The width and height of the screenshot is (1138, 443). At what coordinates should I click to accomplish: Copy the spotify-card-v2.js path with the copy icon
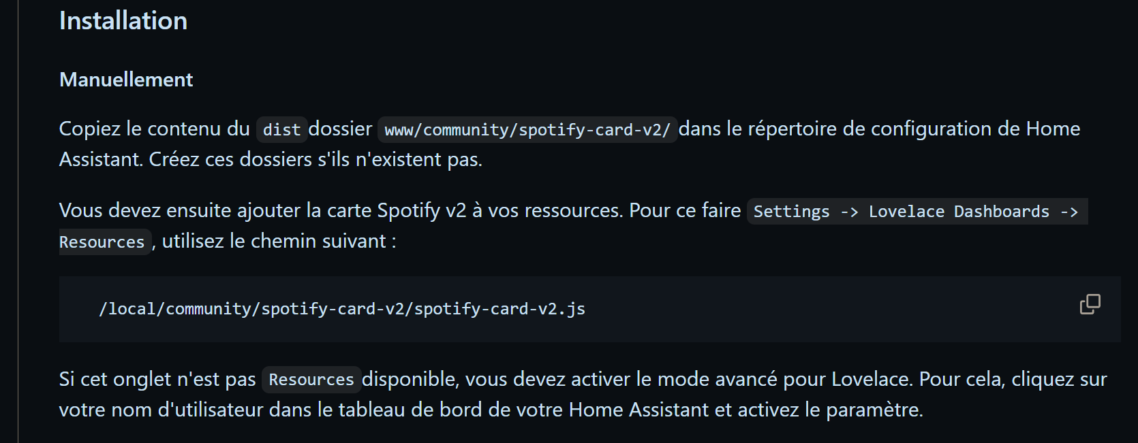click(x=1090, y=304)
